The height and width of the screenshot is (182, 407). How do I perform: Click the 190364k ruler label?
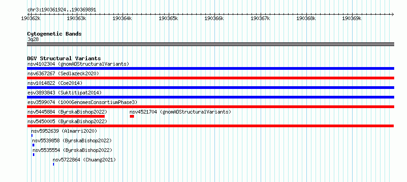[122, 18]
